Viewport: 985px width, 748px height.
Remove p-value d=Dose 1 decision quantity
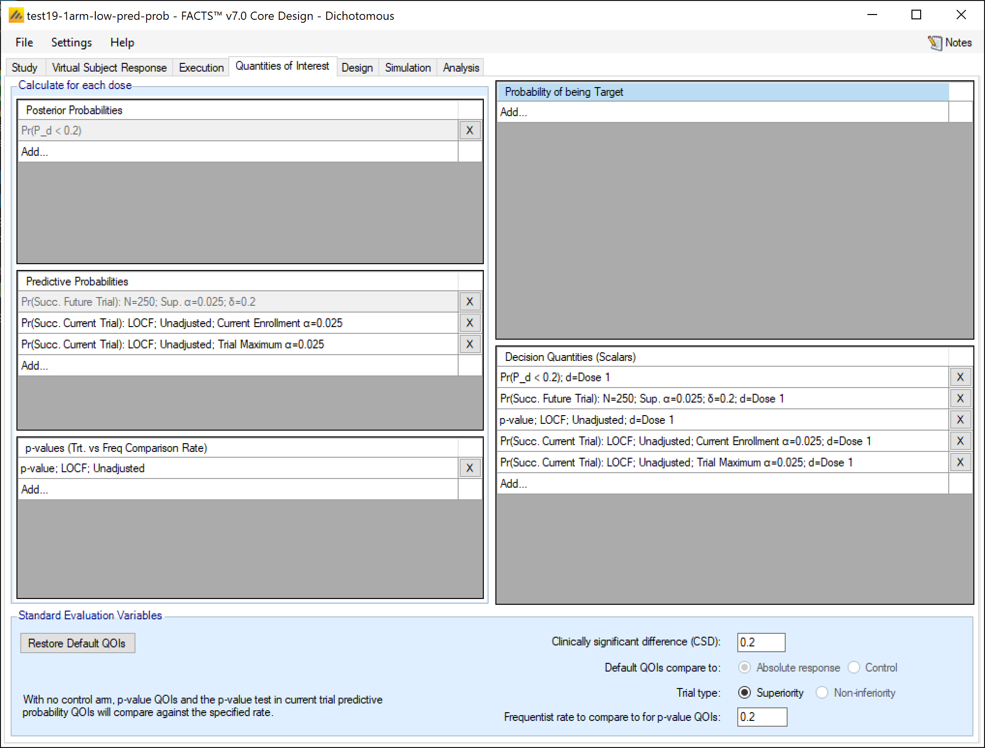click(x=960, y=419)
